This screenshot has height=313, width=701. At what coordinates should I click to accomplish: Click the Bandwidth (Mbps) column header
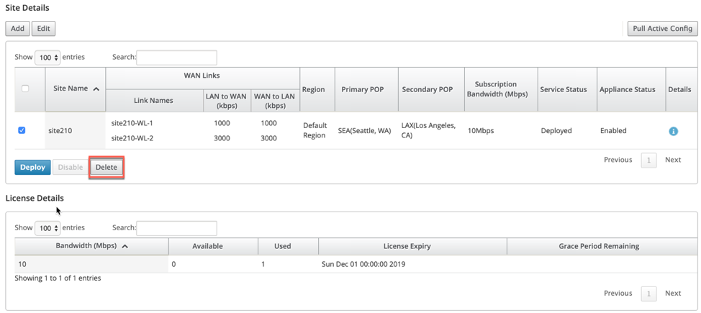coord(91,246)
